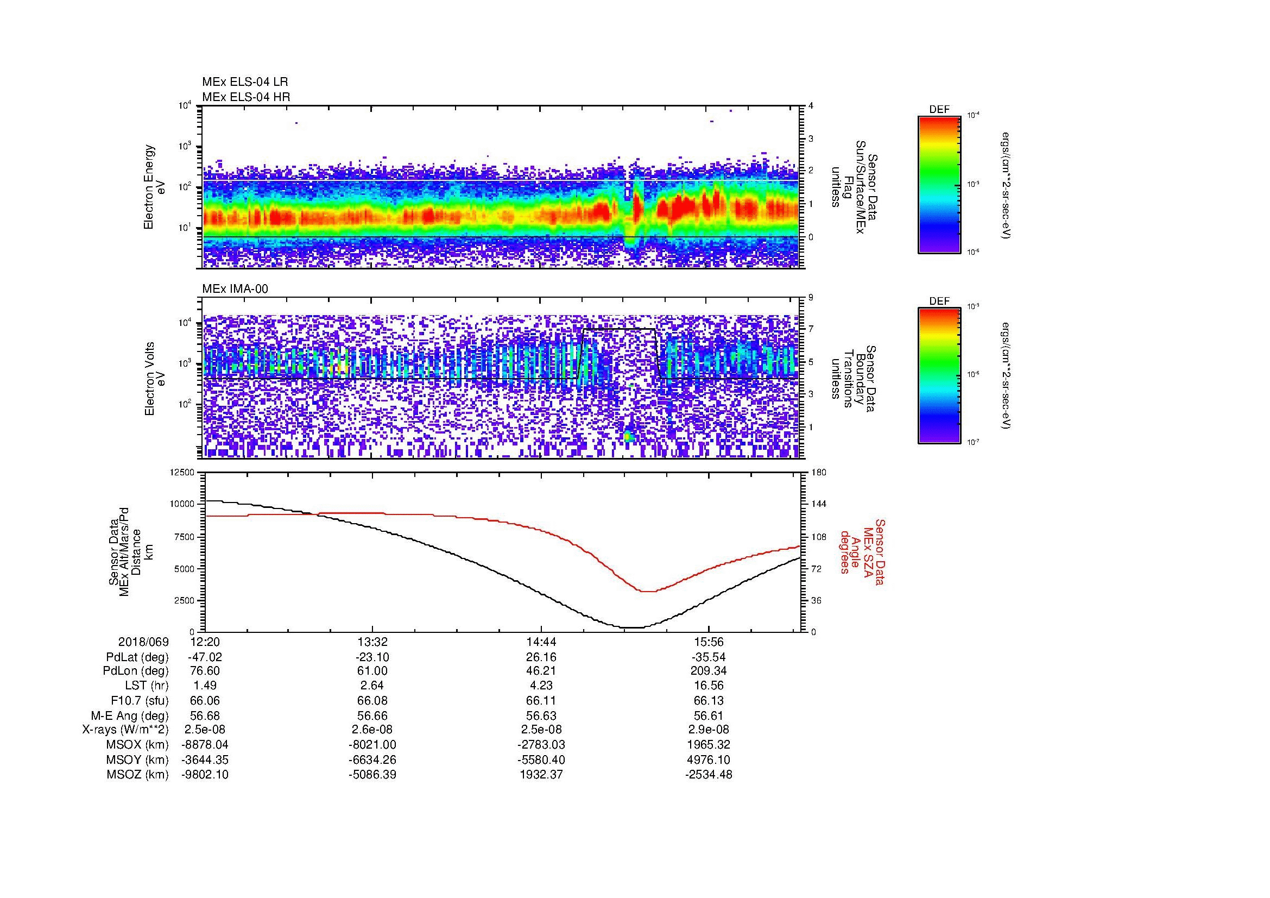Click the top DEF color bar
The width and height of the screenshot is (1270, 898).
[939, 185]
